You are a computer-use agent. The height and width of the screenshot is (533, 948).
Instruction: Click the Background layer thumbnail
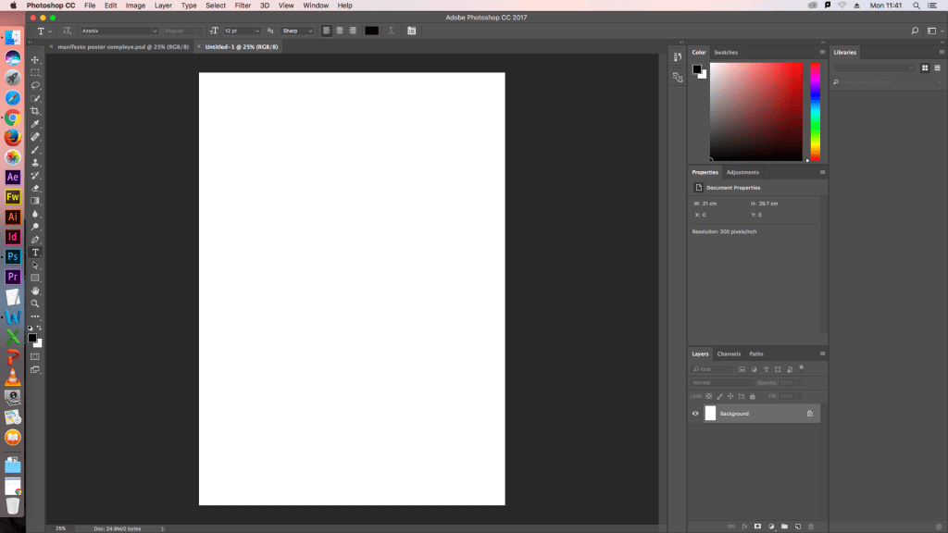tap(710, 414)
